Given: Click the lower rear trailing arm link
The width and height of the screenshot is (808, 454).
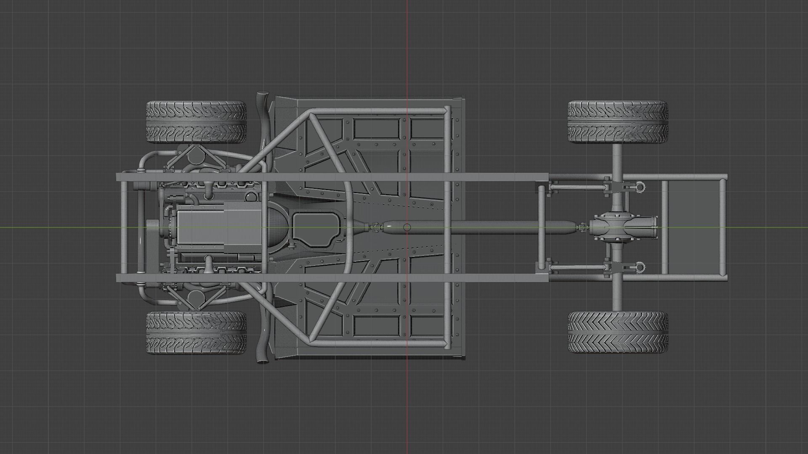Looking at the screenshot, I should [x=577, y=267].
